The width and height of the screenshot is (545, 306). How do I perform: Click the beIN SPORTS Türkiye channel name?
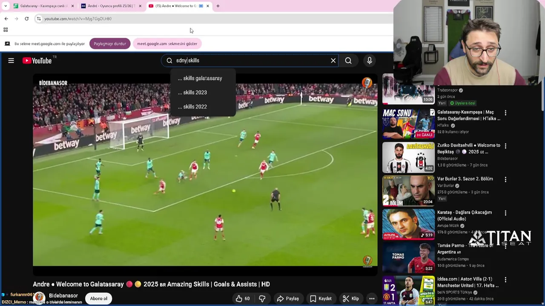(455, 292)
